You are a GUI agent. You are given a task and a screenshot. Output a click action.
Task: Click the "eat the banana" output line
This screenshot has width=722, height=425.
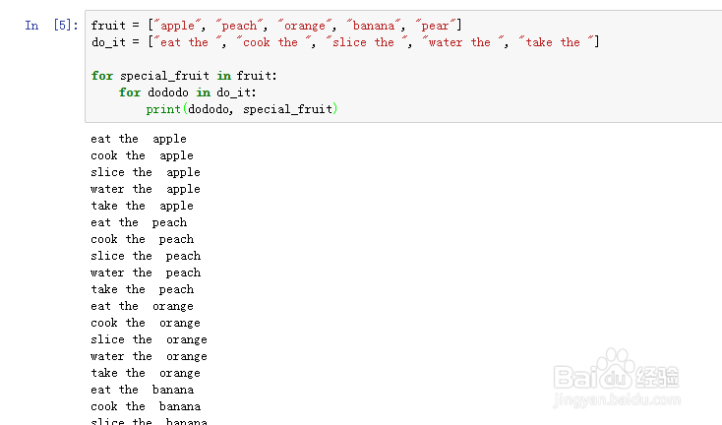(x=145, y=390)
